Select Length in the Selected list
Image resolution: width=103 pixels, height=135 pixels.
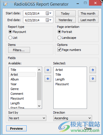pos(70,79)
